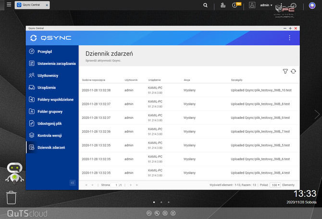Screen dimensions: 322x219
Task: Open the Pokaż 100 items dropdown
Action: pyautogui.click(x=275, y=185)
